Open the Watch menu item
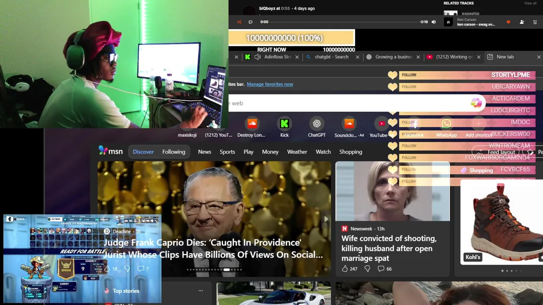Screen dimensions: 543x305 323,152
